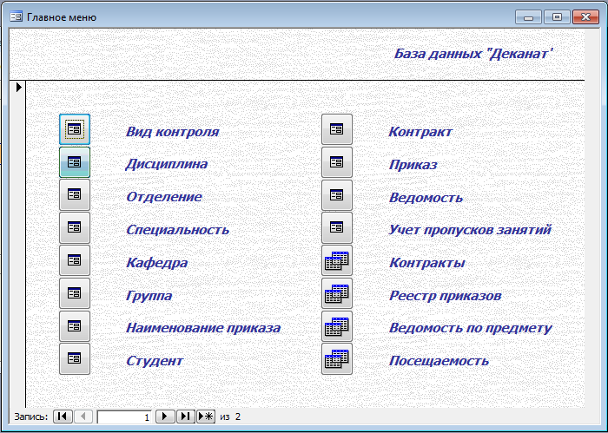Create a new record with asterisk button
The image size is (608, 433).
pyautogui.click(x=206, y=417)
